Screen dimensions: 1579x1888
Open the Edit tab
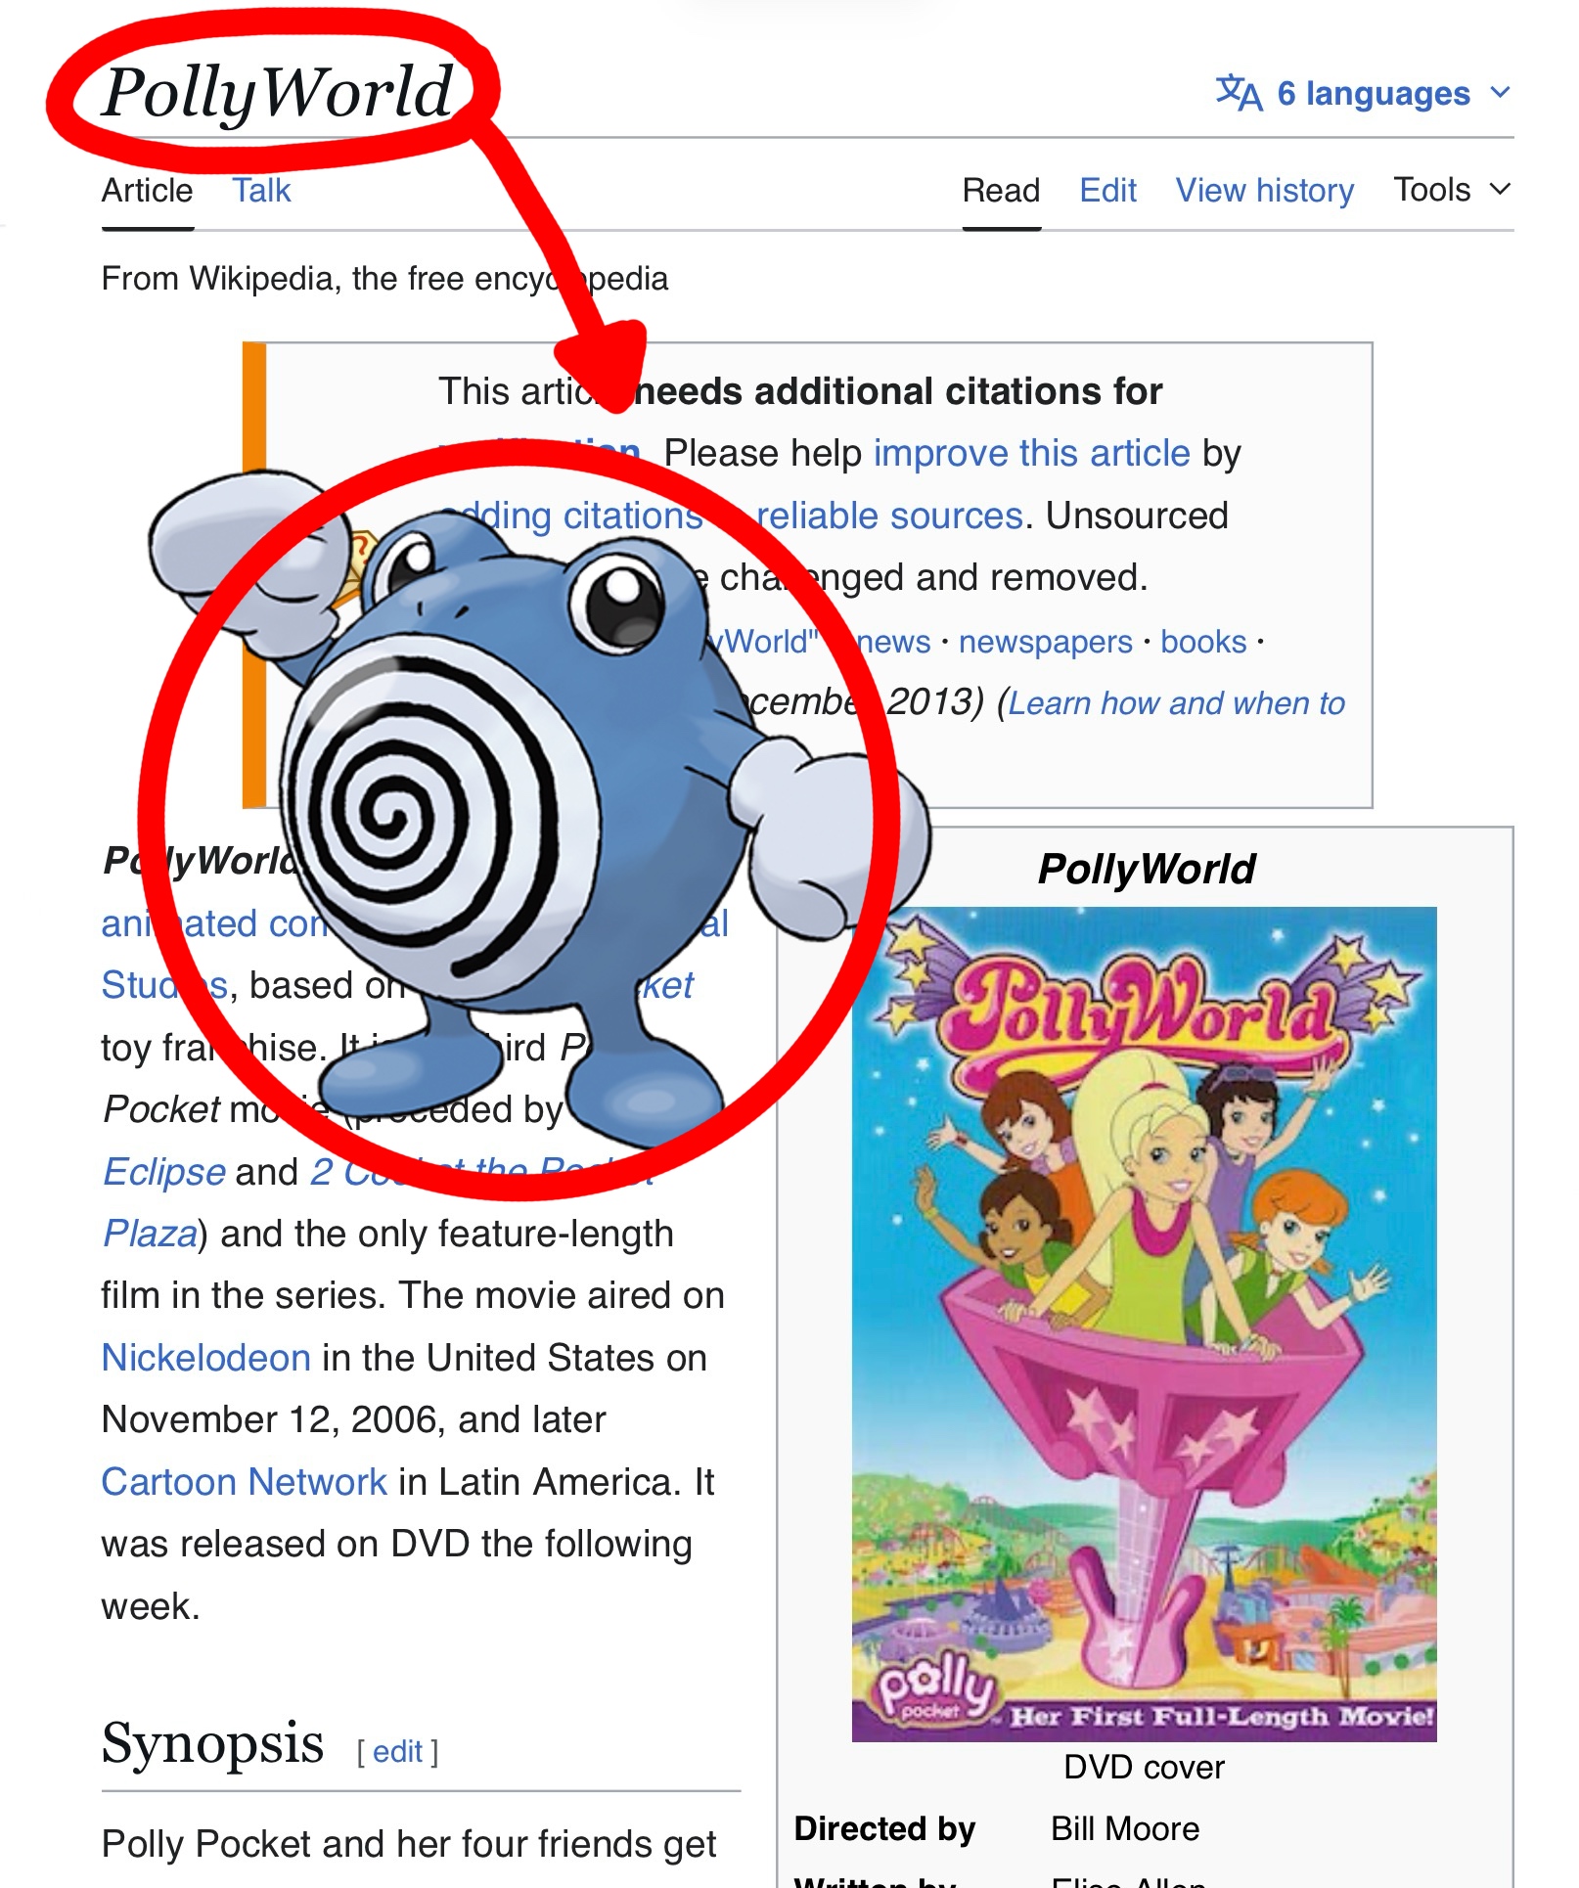coord(1107,190)
